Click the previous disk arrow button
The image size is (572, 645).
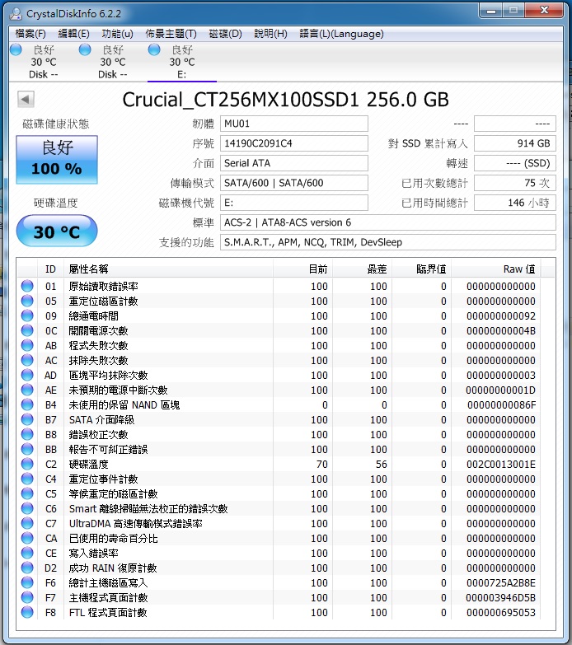click(26, 99)
